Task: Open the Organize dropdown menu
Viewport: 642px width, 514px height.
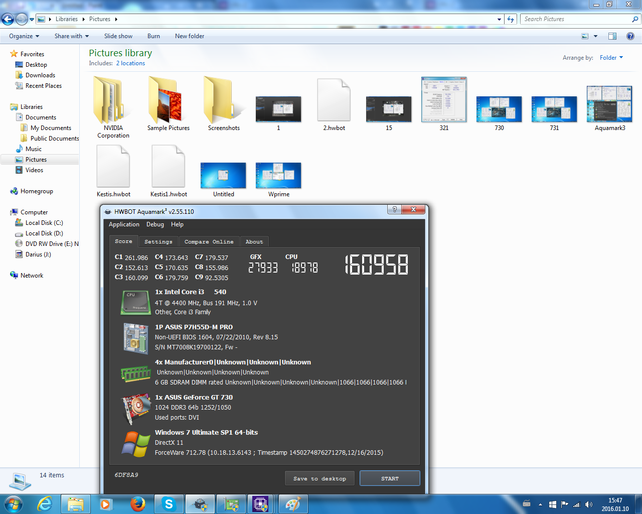Action: pyautogui.click(x=24, y=36)
